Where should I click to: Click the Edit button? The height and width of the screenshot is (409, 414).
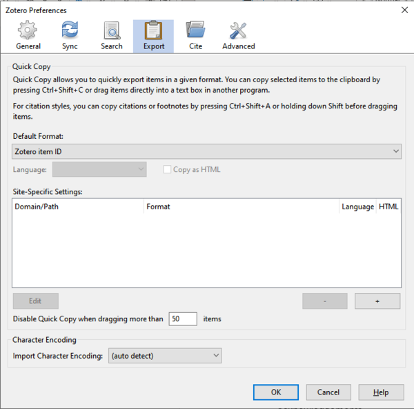tap(36, 301)
